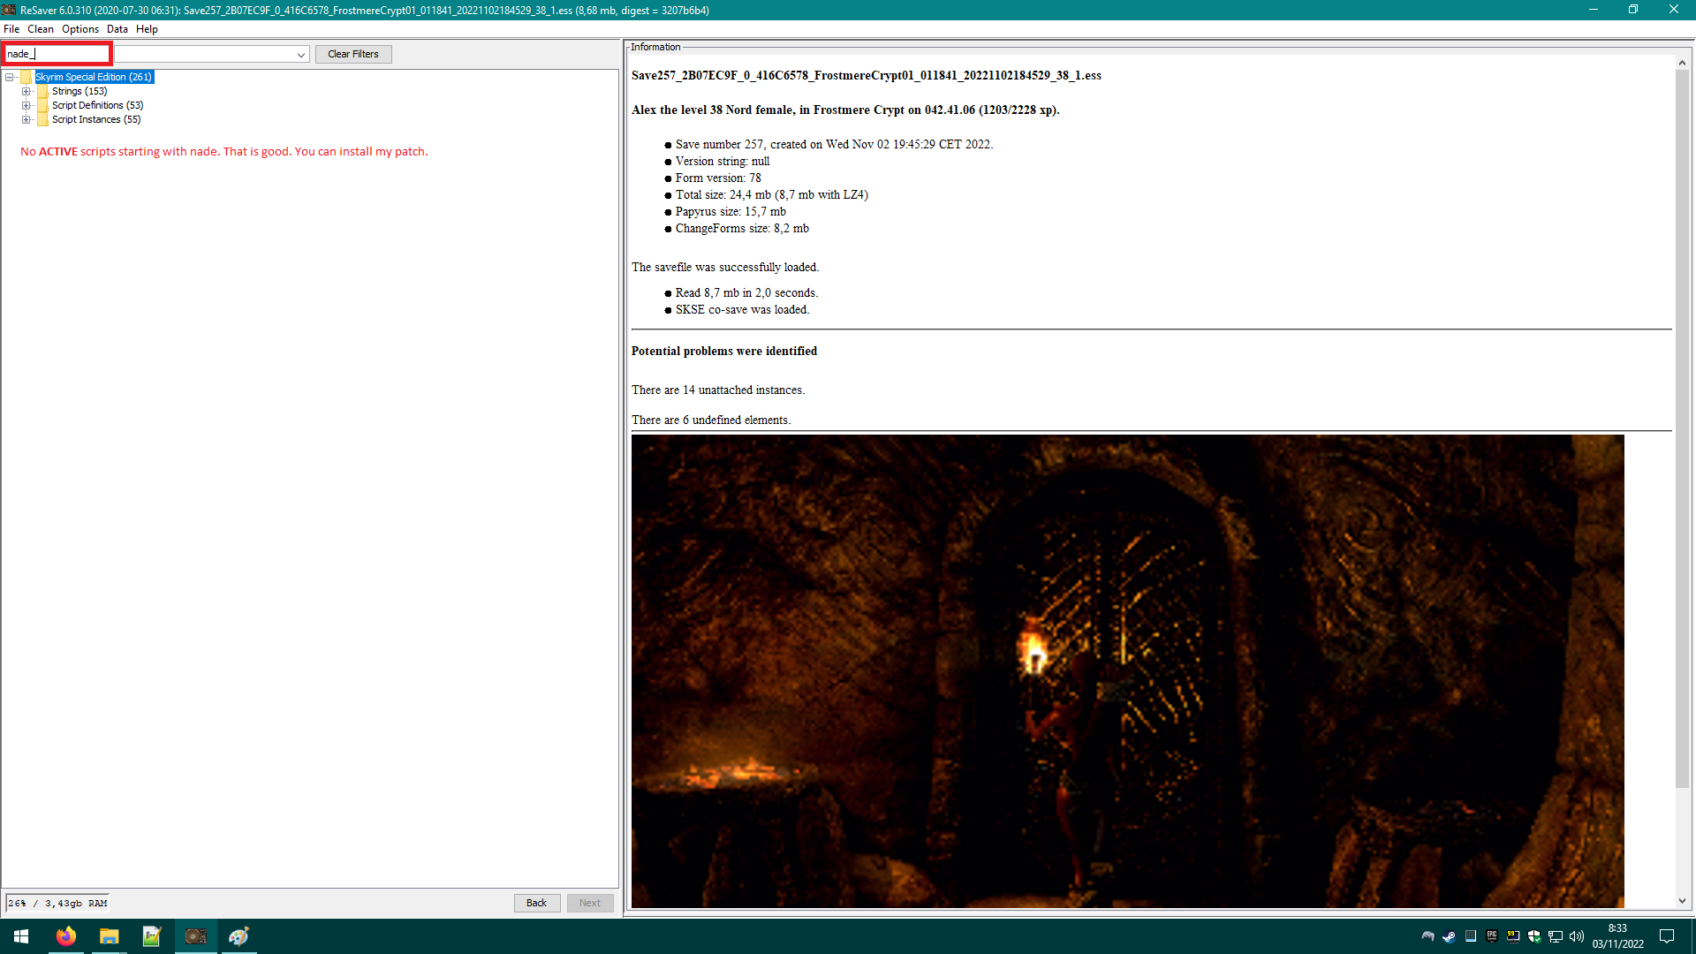Click the Clear Filters button
1696x954 pixels.
pos(353,54)
